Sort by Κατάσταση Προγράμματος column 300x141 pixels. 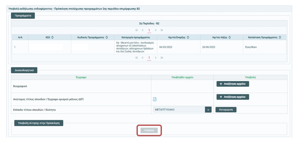(x=280, y=37)
